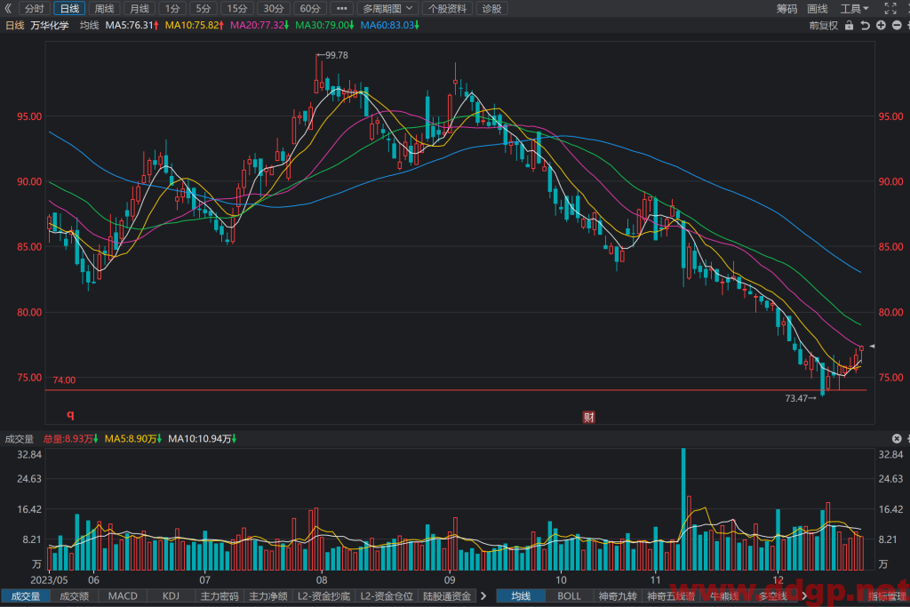Select the 15分 period button

pyautogui.click(x=236, y=9)
